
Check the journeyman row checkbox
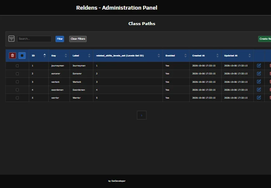pos(17,66)
